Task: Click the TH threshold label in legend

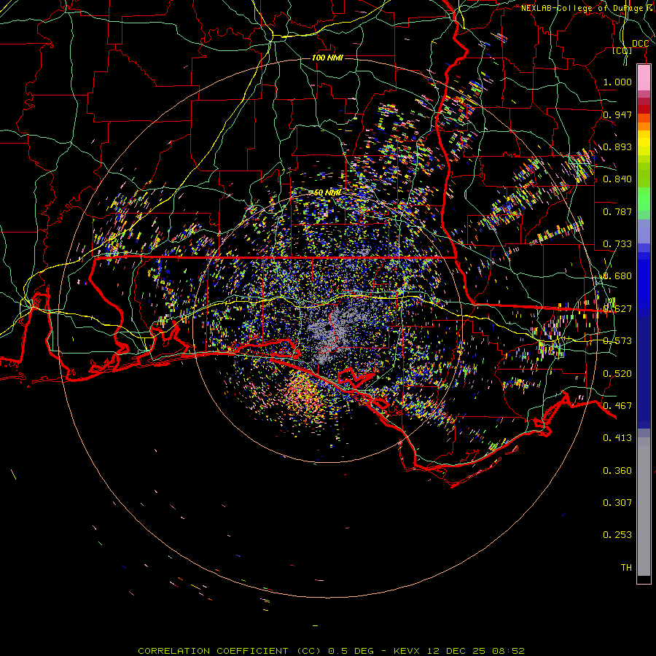Action: coord(626,567)
